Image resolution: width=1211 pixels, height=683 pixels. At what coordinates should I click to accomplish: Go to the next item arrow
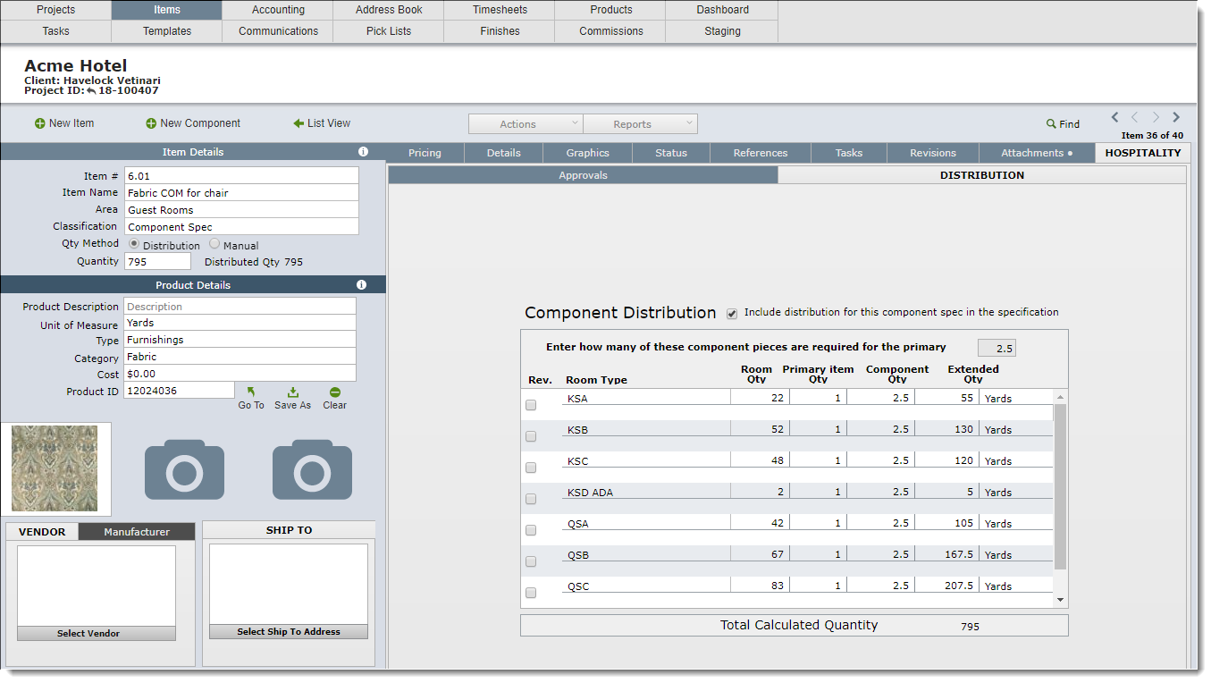click(1156, 117)
